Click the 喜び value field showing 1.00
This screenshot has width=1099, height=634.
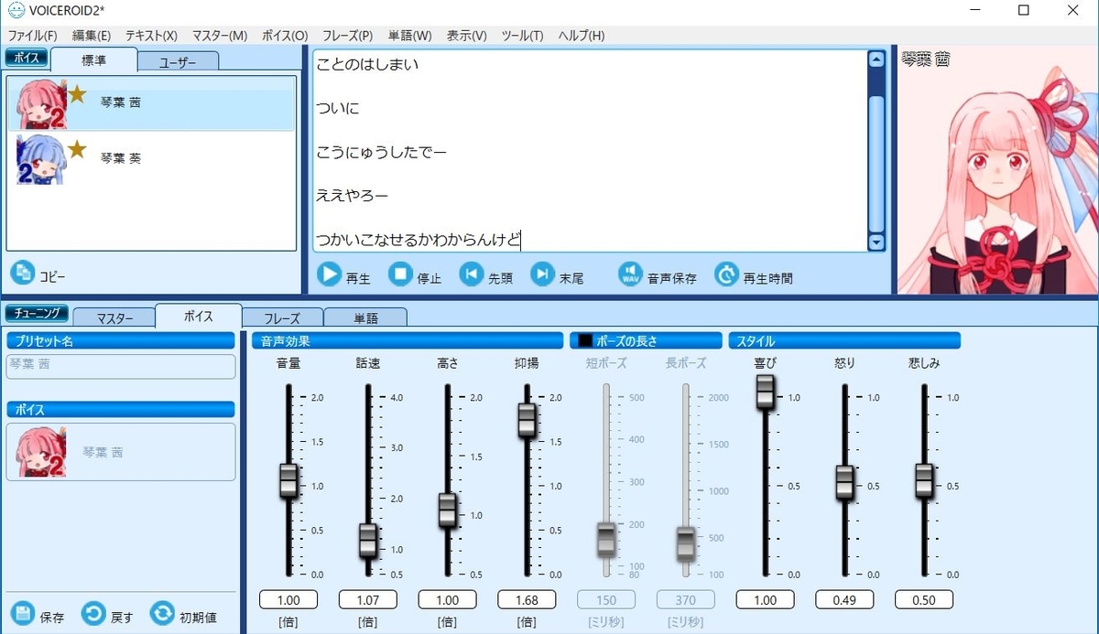(x=766, y=600)
